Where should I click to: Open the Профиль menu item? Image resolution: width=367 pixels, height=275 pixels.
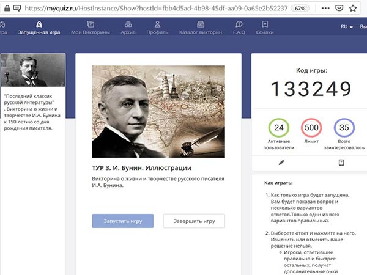tap(157, 32)
